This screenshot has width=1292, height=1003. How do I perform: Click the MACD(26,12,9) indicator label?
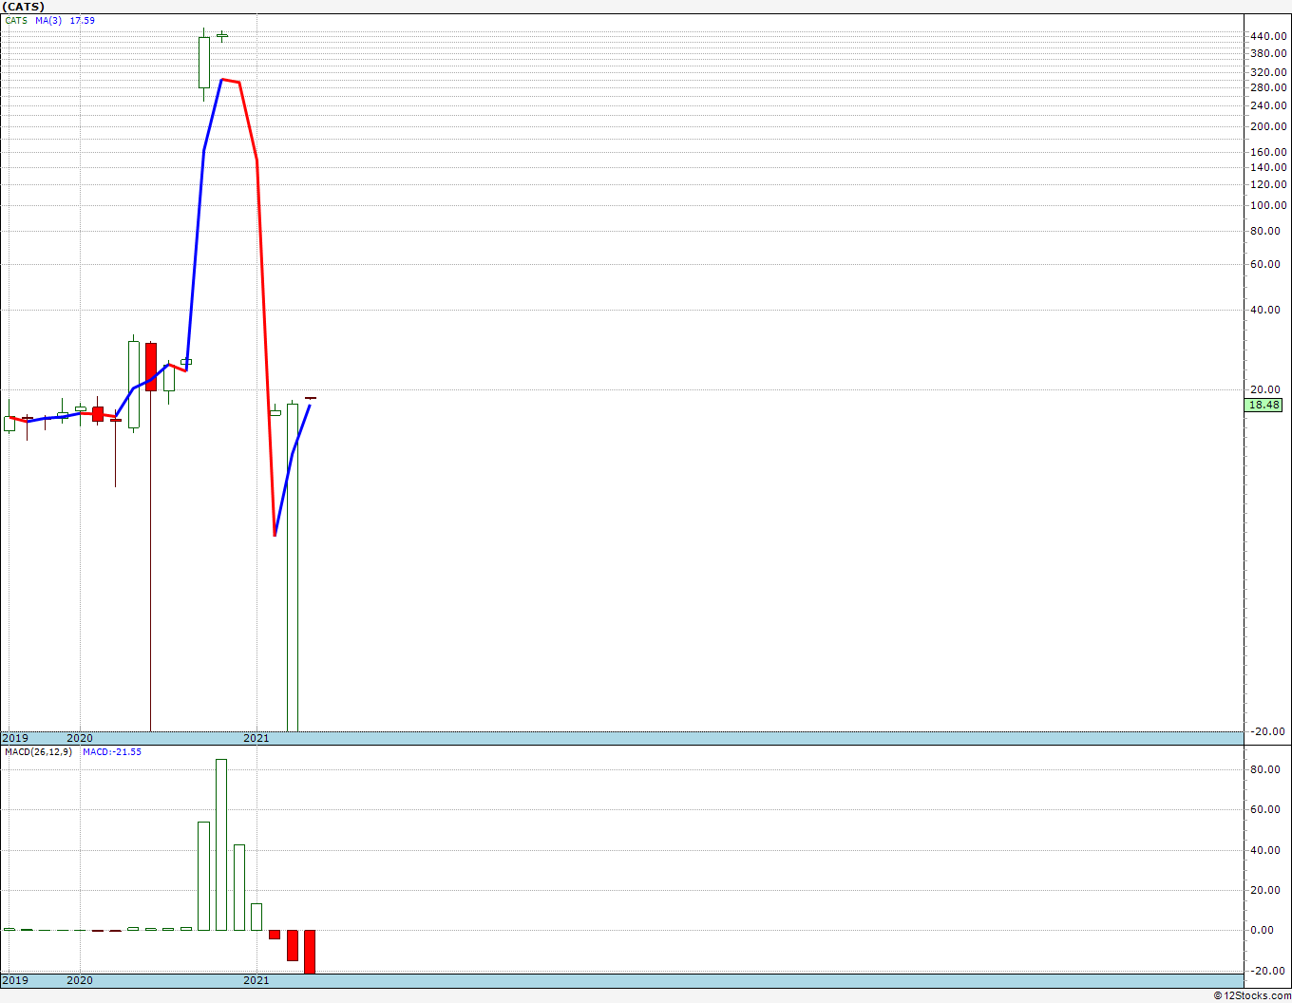[x=38, y=751]
